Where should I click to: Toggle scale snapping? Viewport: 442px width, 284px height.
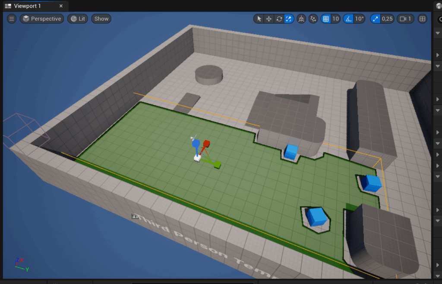(x=375, y=19)
